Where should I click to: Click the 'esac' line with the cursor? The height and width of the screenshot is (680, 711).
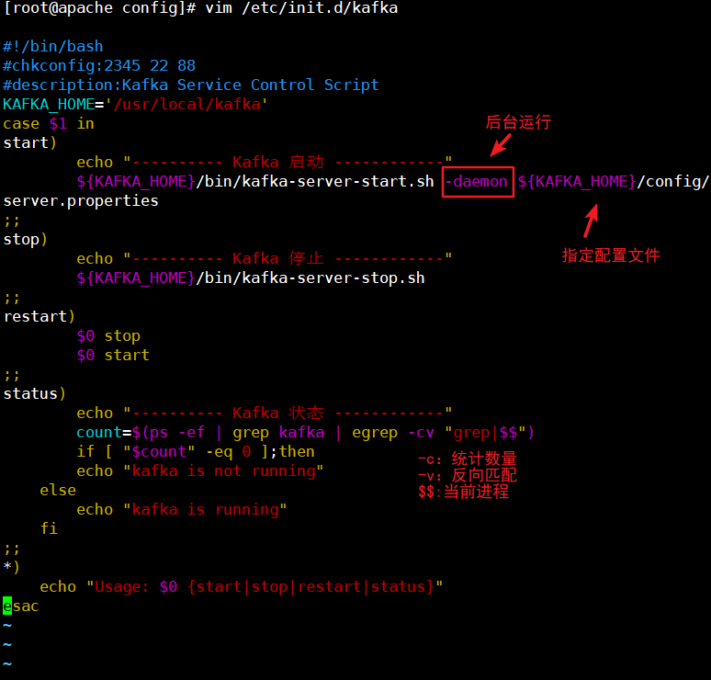(x=21, y=606)
